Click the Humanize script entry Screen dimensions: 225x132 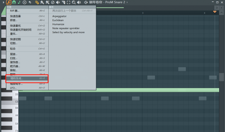pyautogui.click(x=58, y=24)
